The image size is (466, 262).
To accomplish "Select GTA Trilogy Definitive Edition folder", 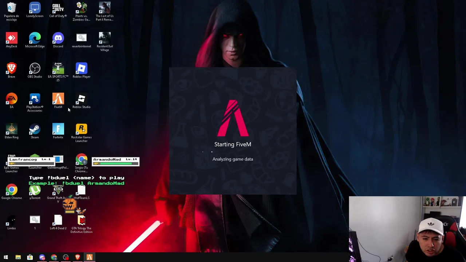I will pyautogui.click(x=81, y=224).
